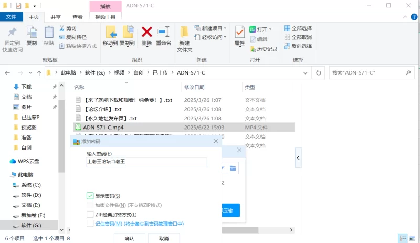Select Cut (剪切) in clipboard group
The height and width of the screenshot is (243, 420).
[x=68, y=28]
